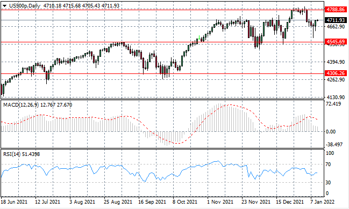Click the current price label 4711.93

click(x=336, y=20)
